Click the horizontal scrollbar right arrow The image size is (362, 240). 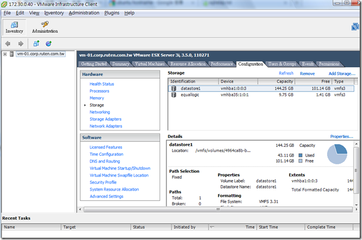point(356,210)
